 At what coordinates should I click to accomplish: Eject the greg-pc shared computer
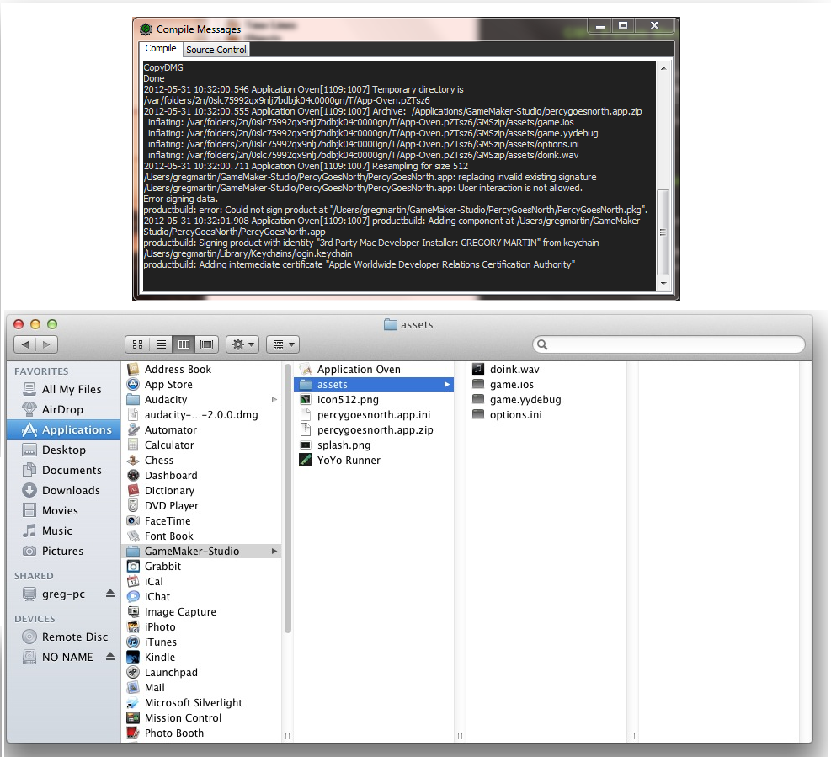point(109,593)
